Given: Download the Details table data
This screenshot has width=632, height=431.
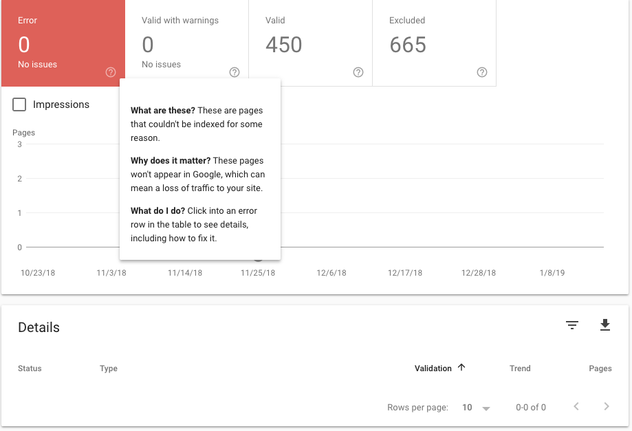Looking at the screenshot, I should click(x=605, y=325).
